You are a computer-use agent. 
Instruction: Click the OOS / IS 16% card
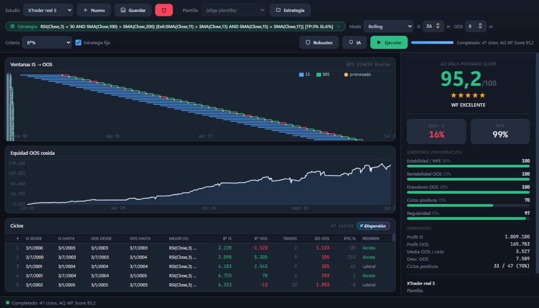pyautogui.click(x=436, y=131)
